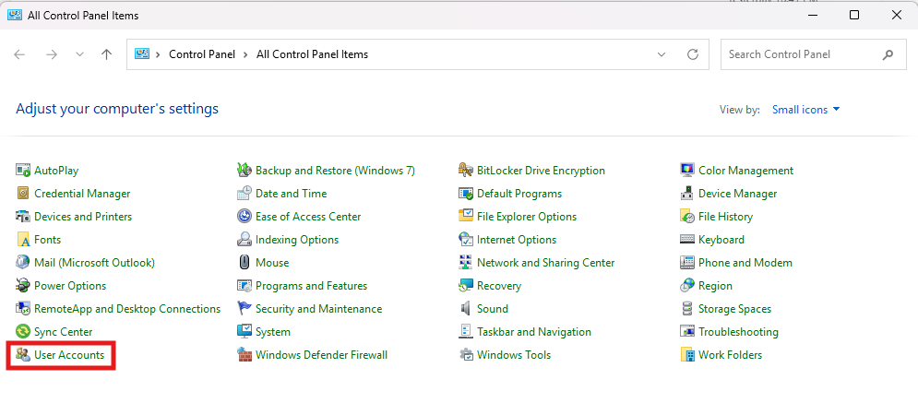Screen dimensions: 918x415
Task: Open Work Folders
Action: 730,355
